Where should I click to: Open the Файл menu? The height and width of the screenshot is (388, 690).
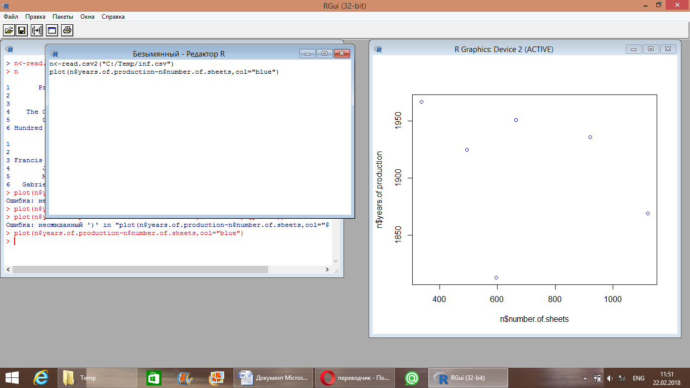11,17
